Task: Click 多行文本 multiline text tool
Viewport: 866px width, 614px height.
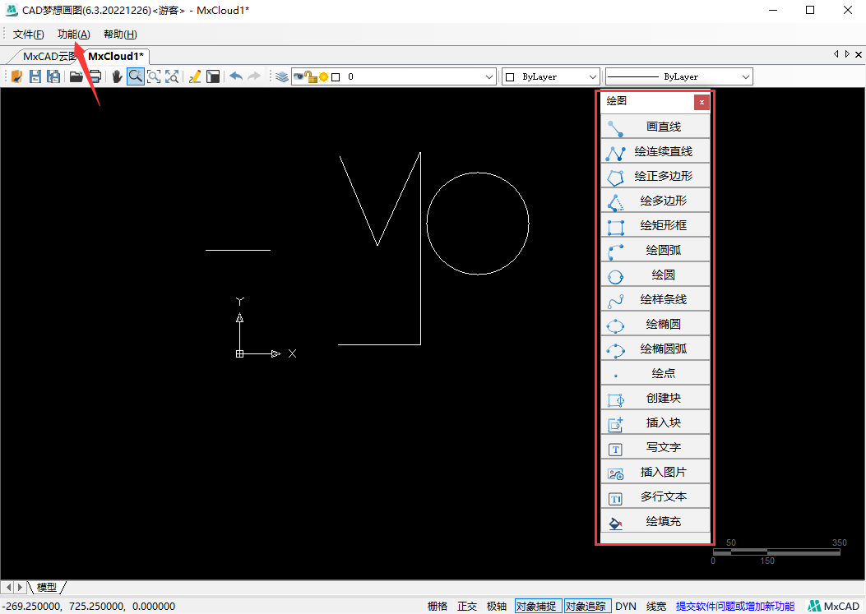Action: coord(655,496)
